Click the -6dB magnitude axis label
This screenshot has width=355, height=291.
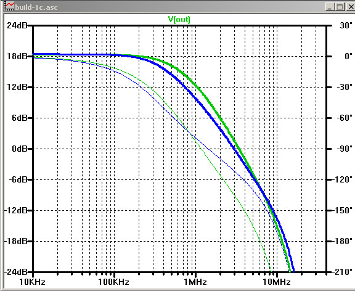click(18, 179)
